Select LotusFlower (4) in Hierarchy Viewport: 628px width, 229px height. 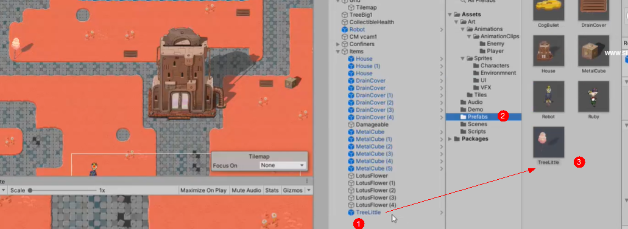(x=376, y=205)
